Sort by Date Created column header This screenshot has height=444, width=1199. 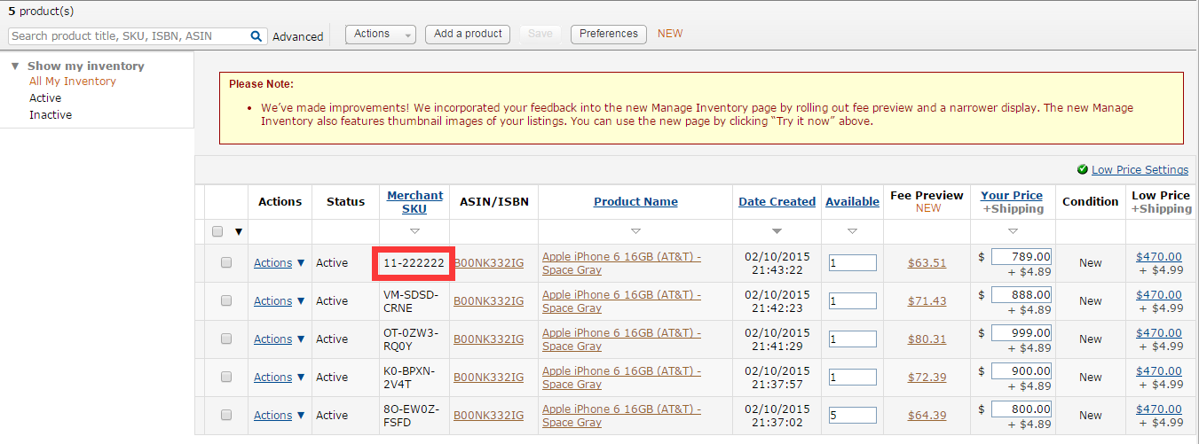pos(777,202)
